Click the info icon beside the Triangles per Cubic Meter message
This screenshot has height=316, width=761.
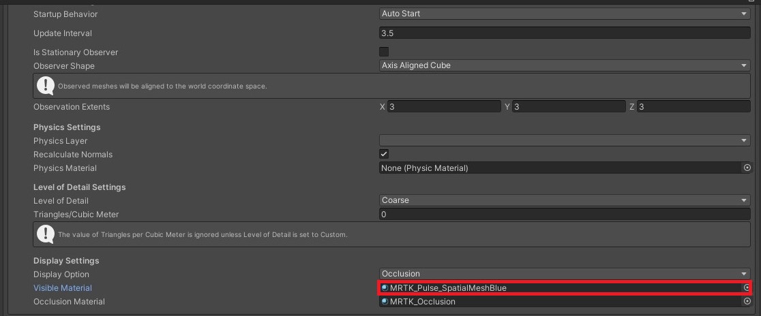[45, 234]
